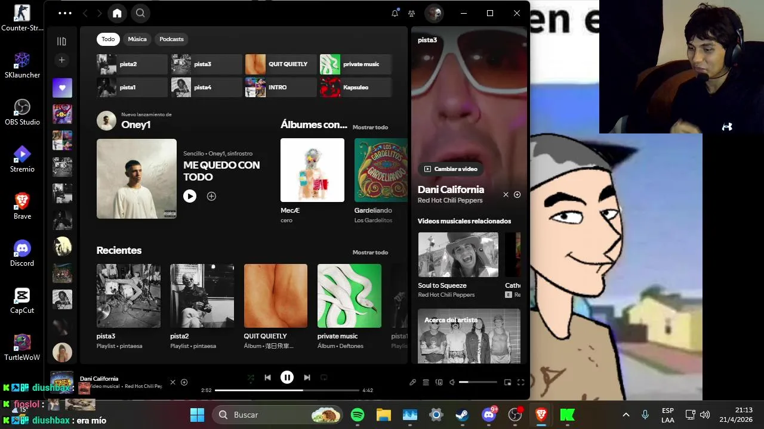Open the pista1 shortcut tile
Viewport: 764px width, 429px height.
point(132,88)
